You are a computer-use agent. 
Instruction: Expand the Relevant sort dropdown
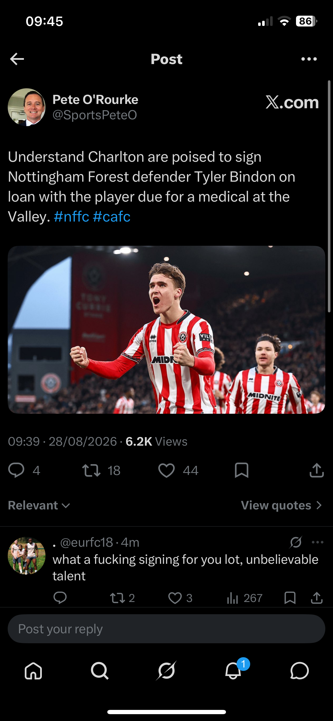point(39,505)
